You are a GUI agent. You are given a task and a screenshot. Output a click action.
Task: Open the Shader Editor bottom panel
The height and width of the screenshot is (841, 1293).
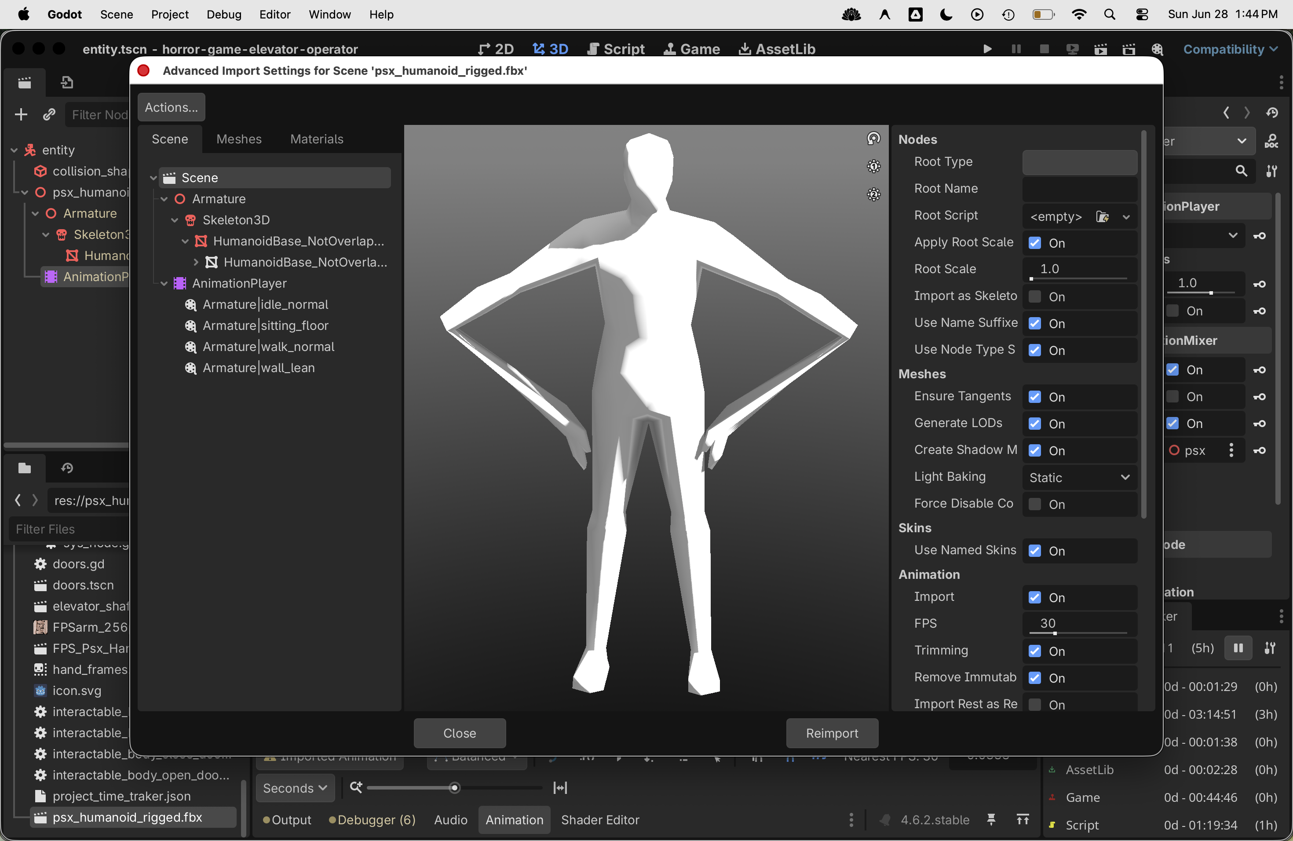[600, 820]
